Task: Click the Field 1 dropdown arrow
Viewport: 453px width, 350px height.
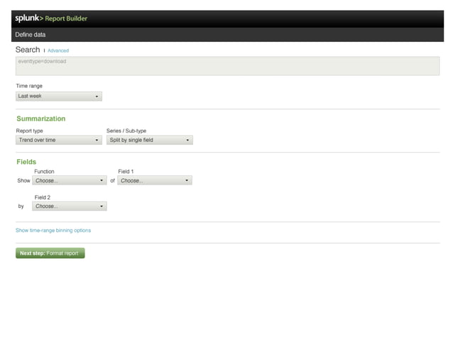Action: click(187, 180)
